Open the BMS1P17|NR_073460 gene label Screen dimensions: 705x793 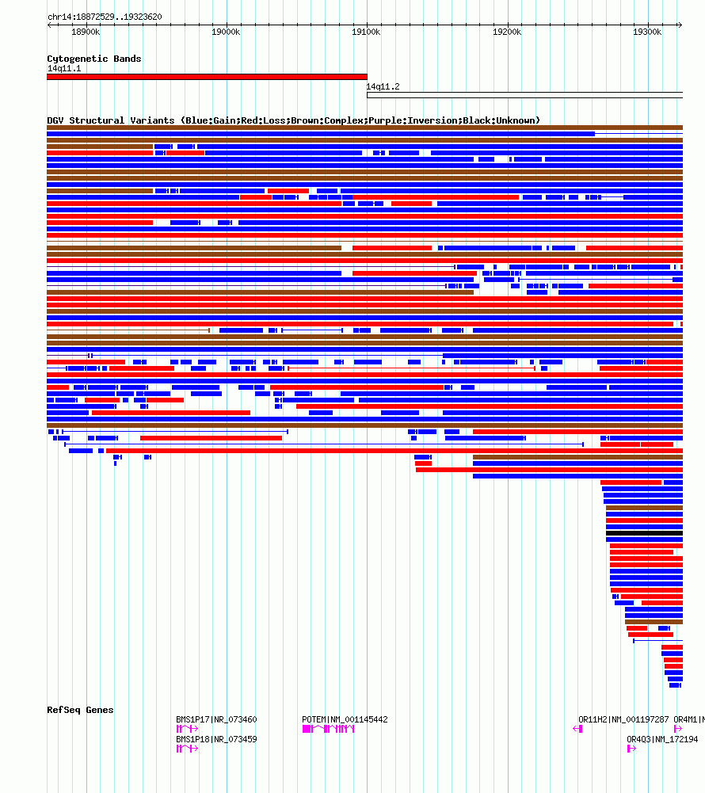click(x=216, y=719)
